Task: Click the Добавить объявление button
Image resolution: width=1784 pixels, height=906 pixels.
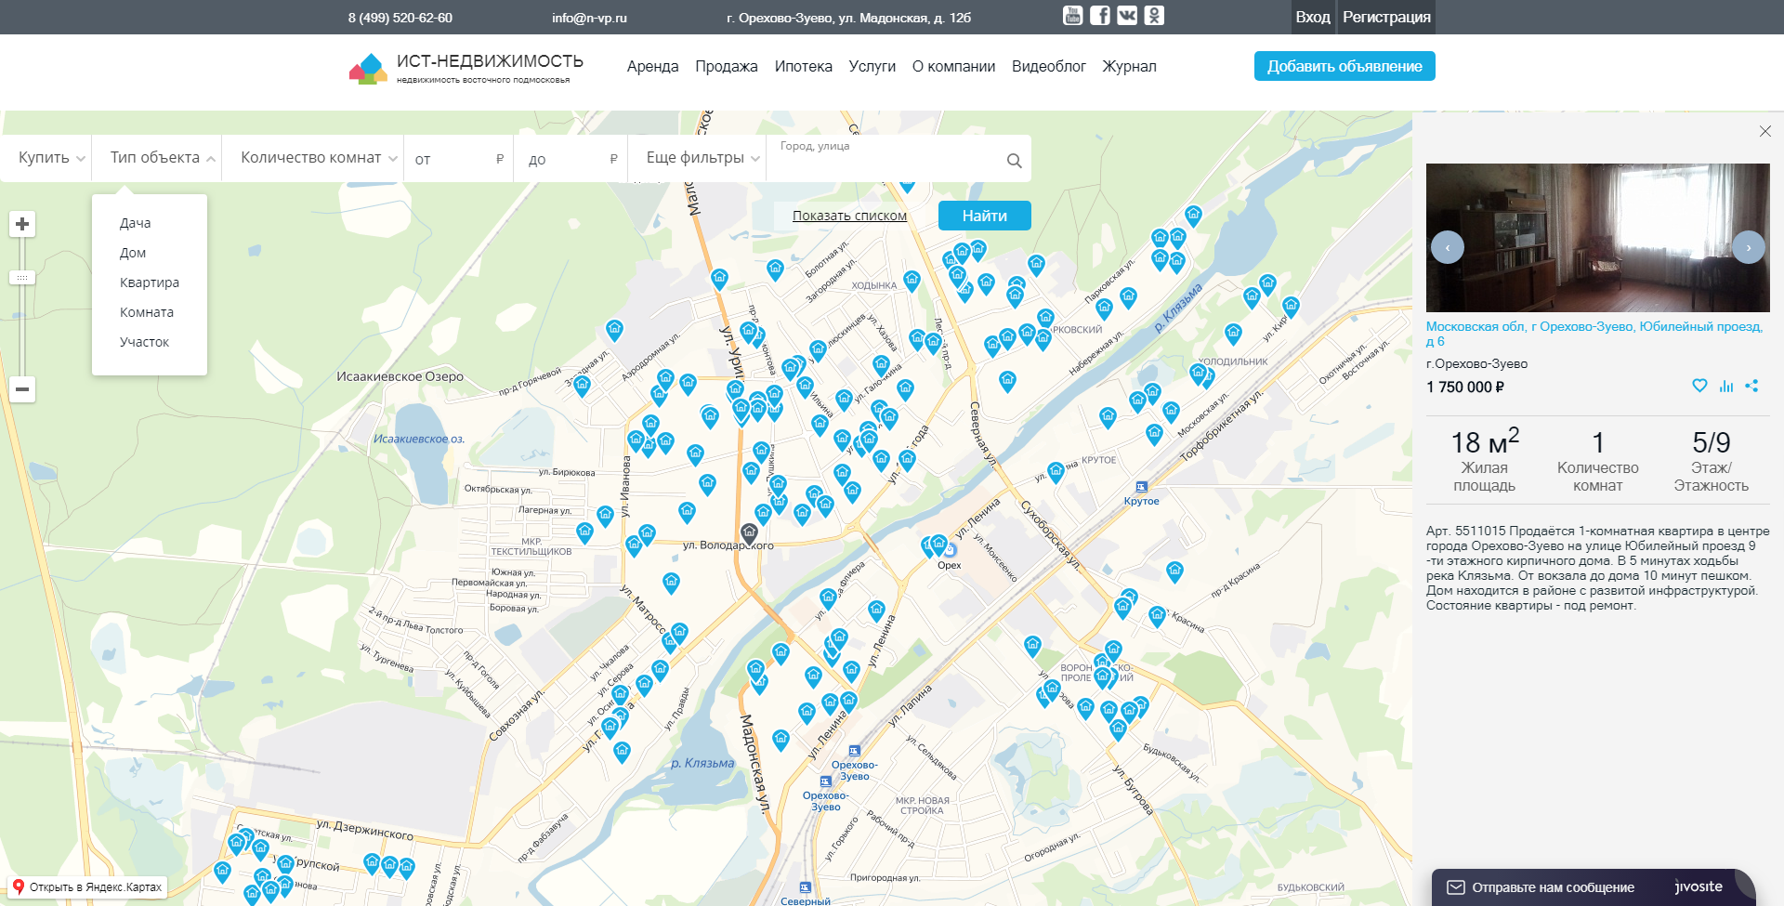Action: pyautogui.click(x=1345, y=66)
